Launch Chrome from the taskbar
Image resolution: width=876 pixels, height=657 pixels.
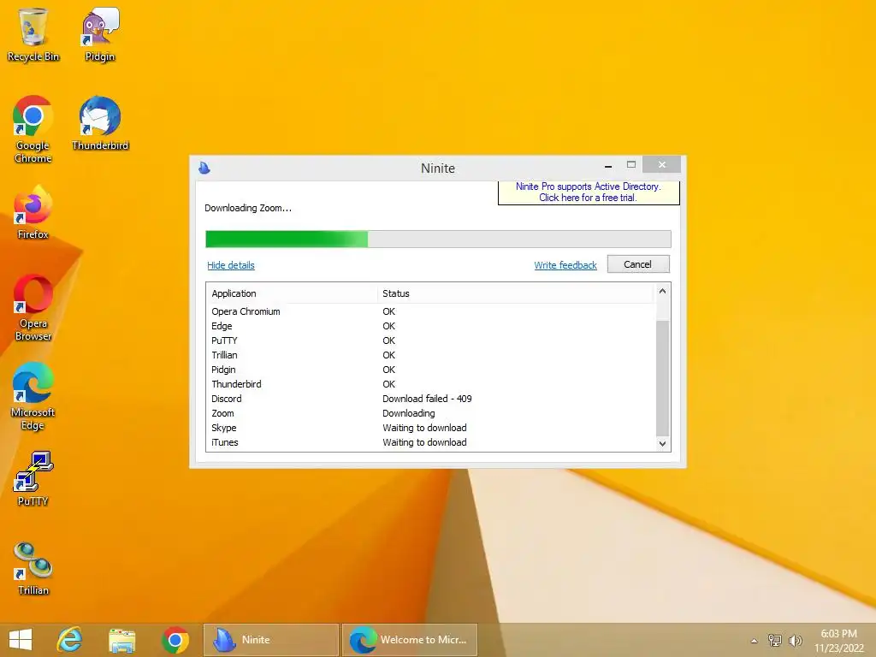(175, 640)
